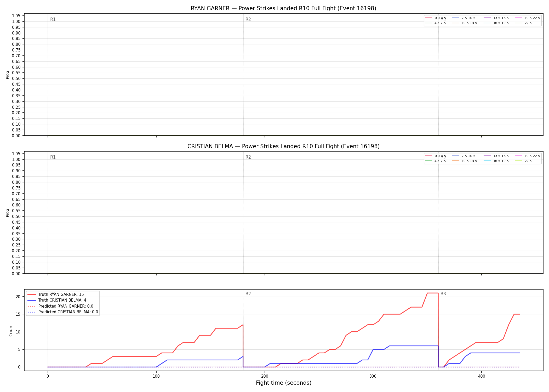Screen dimensions: 549x392
Task: Select '10.5-13.5' in the Ryan Garner chart legend
Action: (x=469, y=23)
